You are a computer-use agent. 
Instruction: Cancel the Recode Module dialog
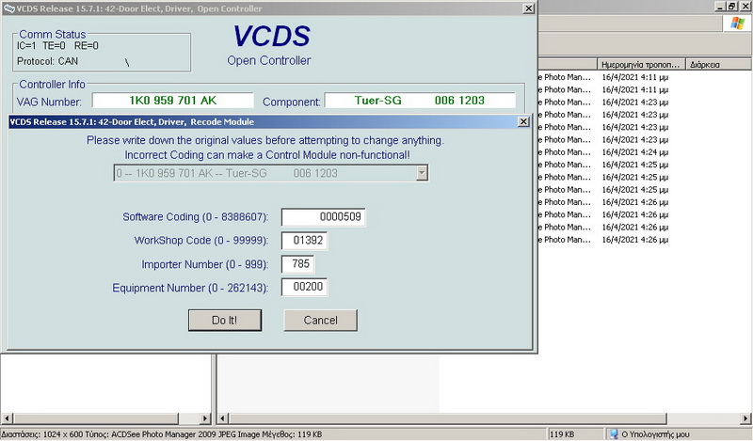[320, 320]
